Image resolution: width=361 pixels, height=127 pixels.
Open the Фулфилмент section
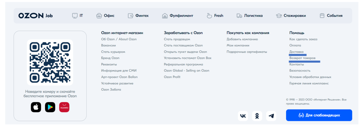tap(177, 16)
